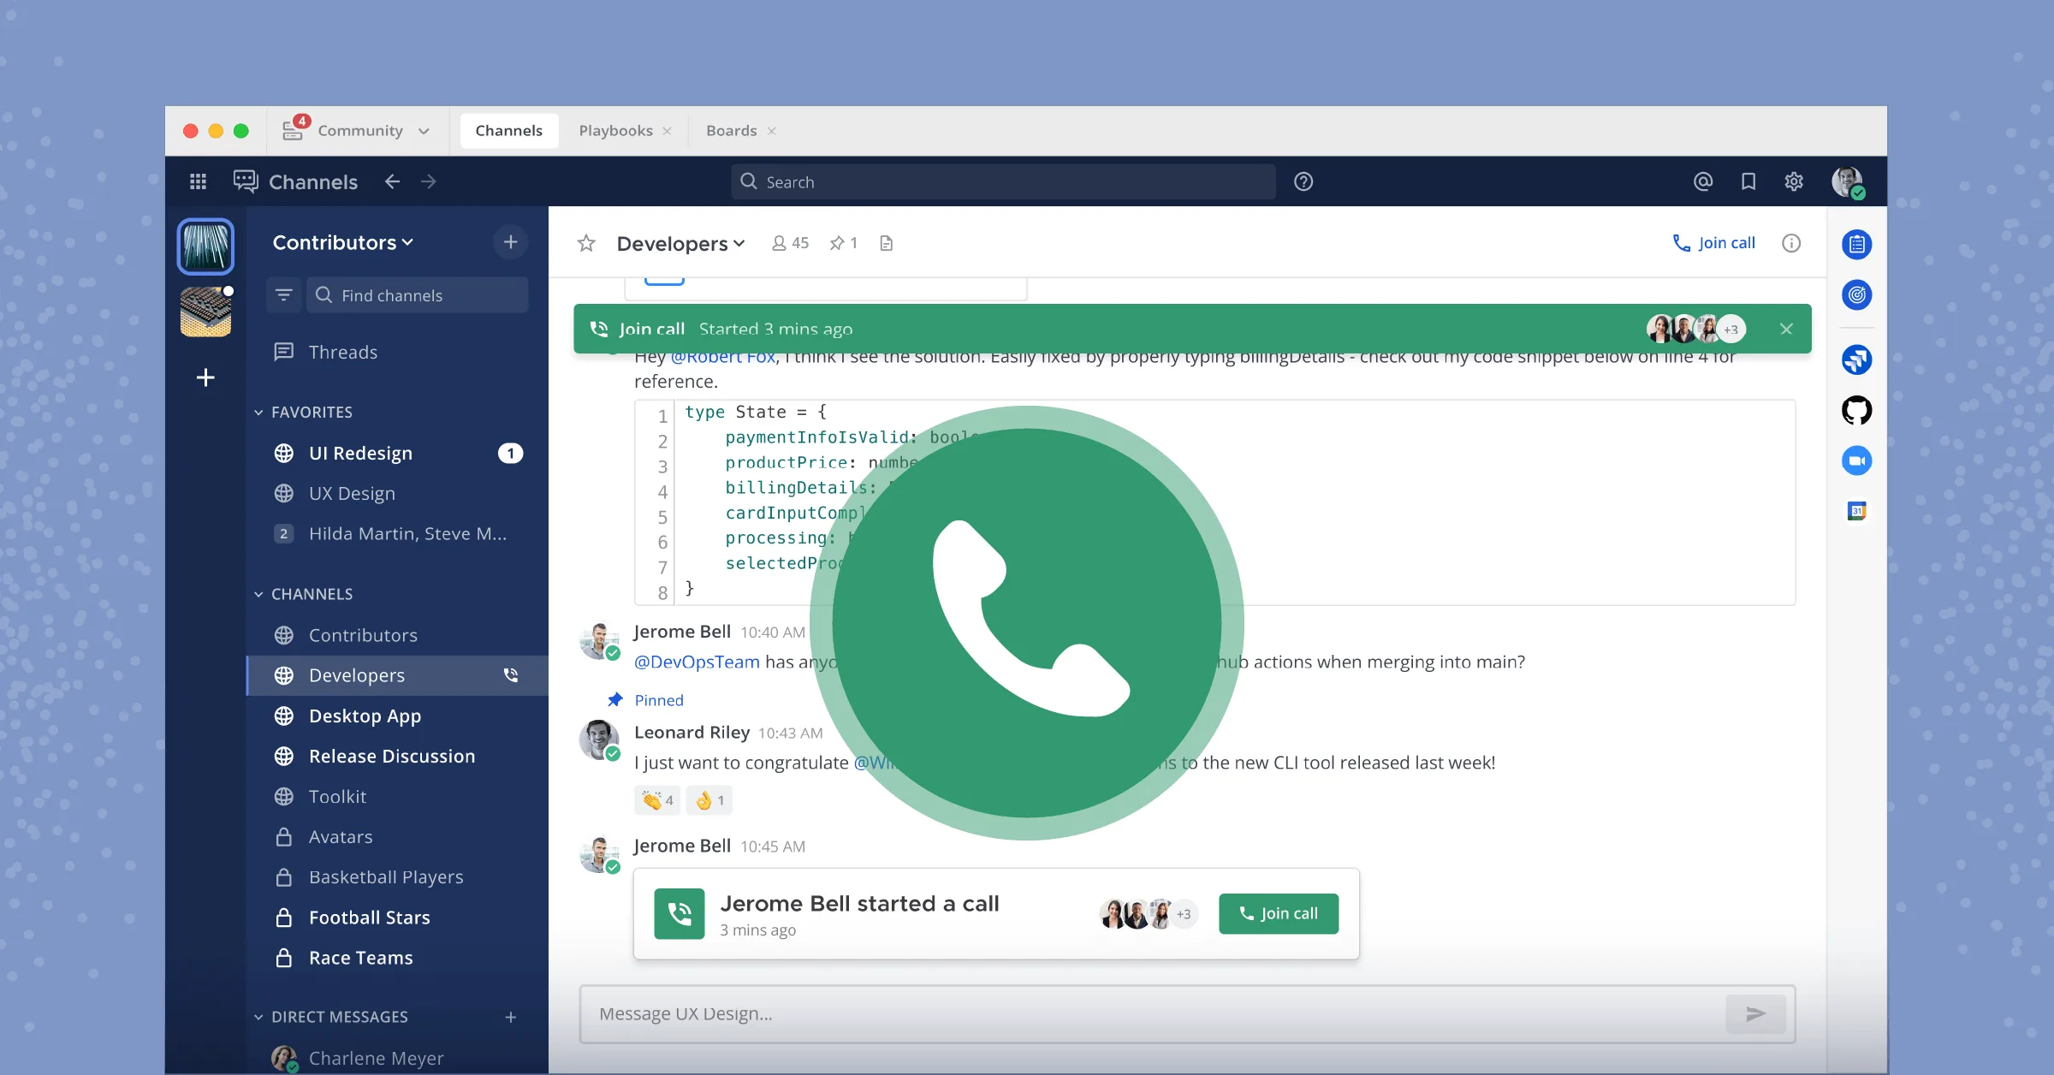Open the Toolkit channel
Image resolution: width=2054 pixels, height=1075 pixels.
[x=398, y=796]
